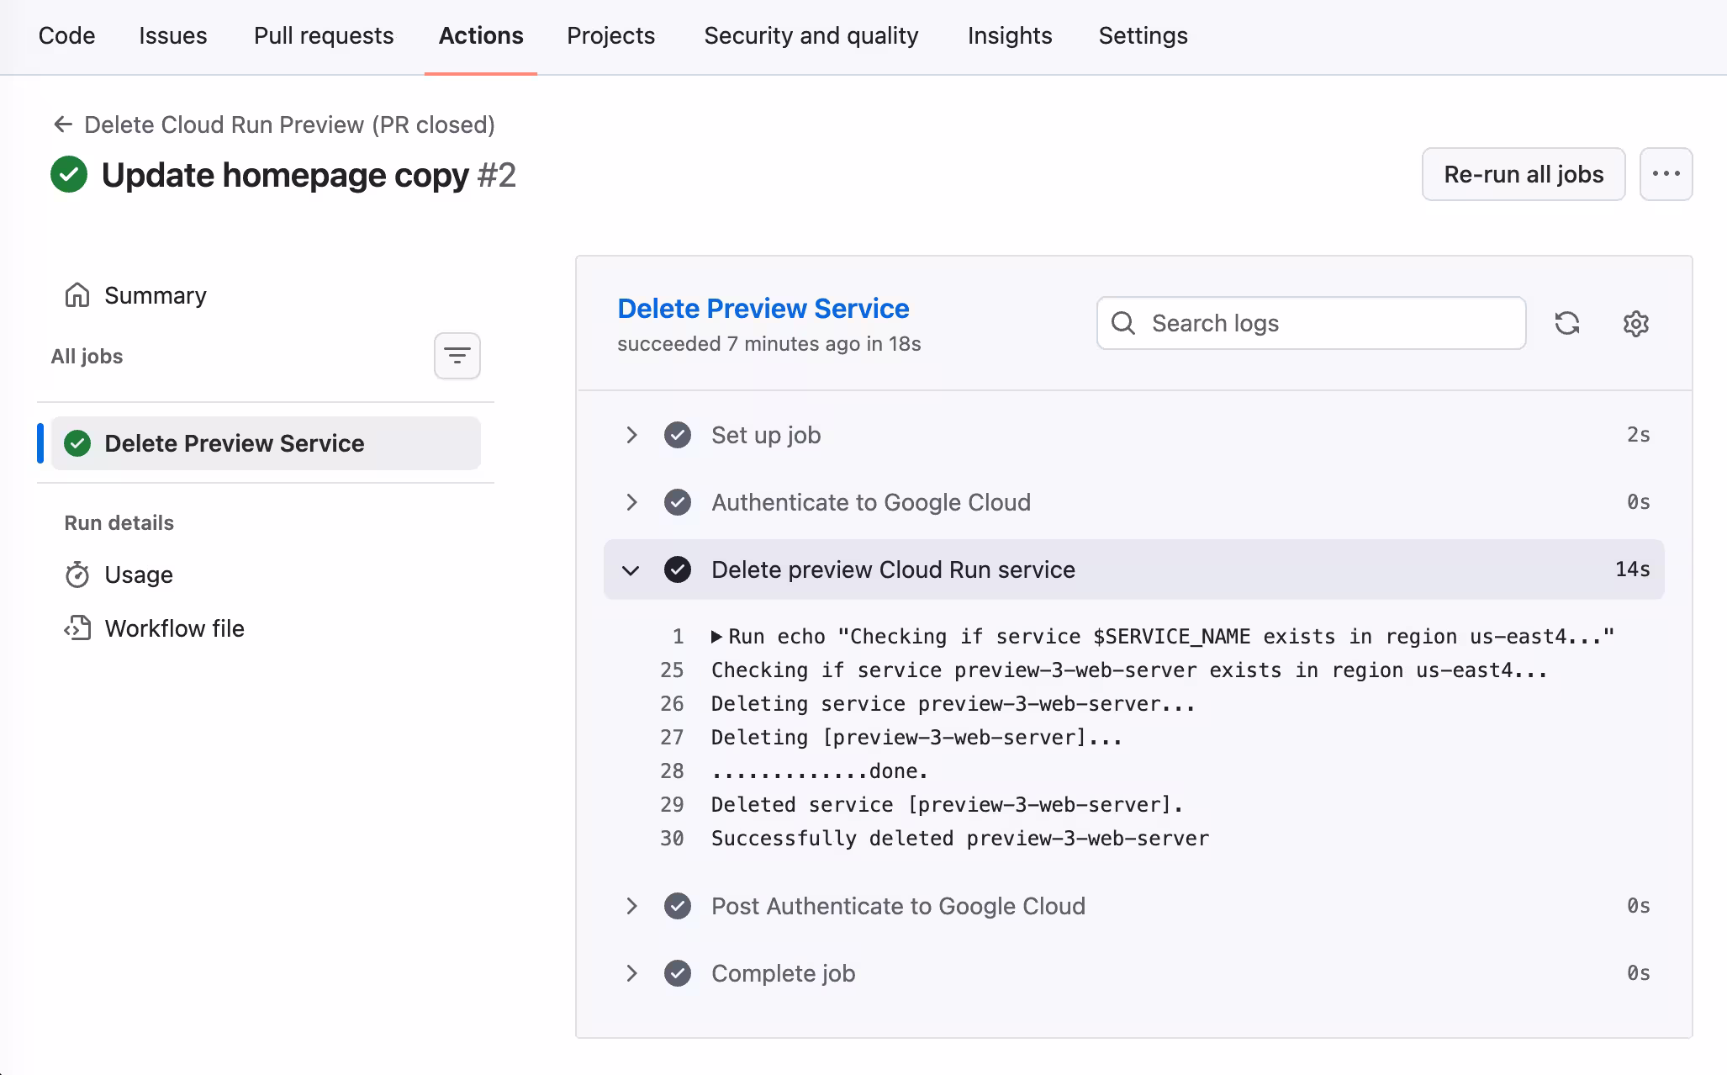Viewport: 1727px width, 1075px height.
Task: Click the 'All jobs' heading
Action: pyautogui.click(x=87, y=357)
